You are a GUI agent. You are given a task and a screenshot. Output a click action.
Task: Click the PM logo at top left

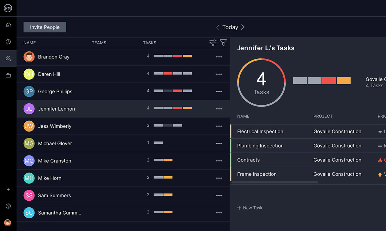8,8
